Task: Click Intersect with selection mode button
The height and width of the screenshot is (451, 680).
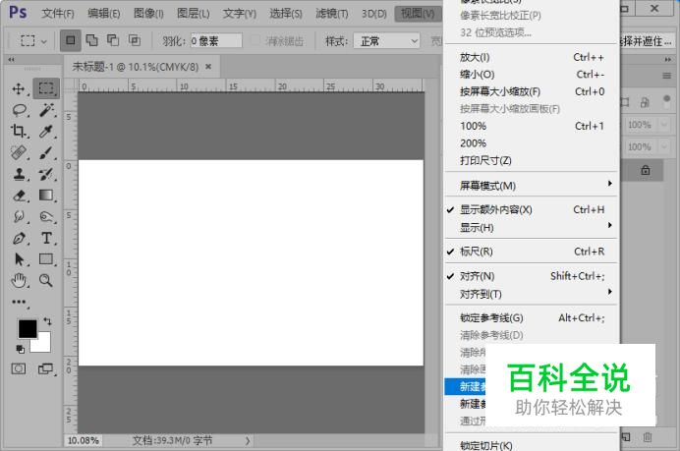Action: pyautogui.click(x=135, y=40)
